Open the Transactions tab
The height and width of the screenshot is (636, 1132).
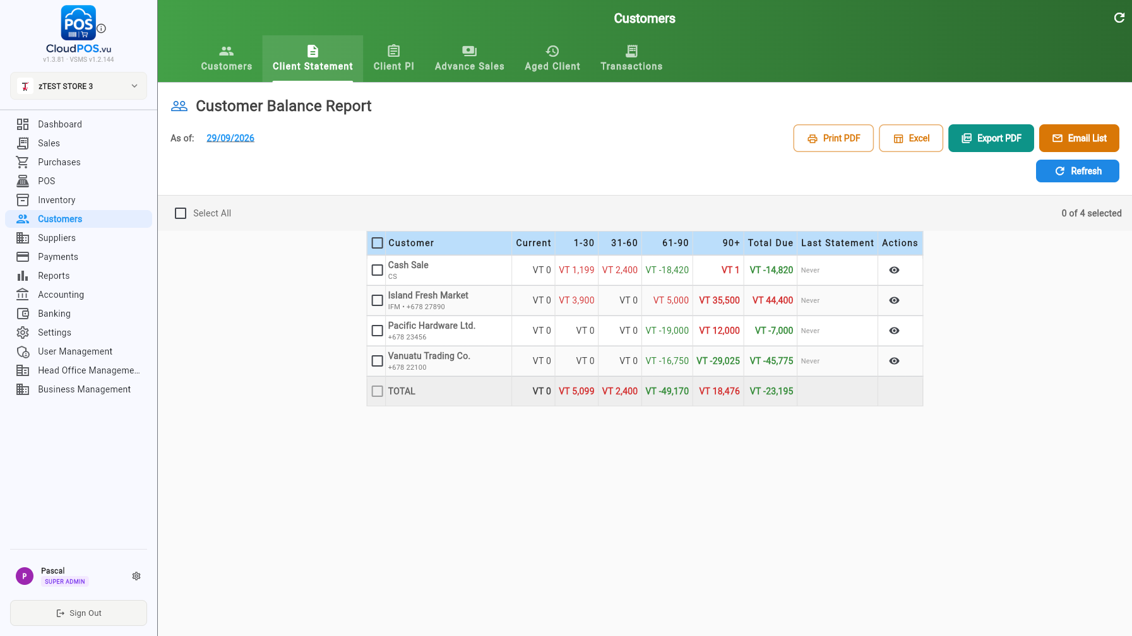631,59
